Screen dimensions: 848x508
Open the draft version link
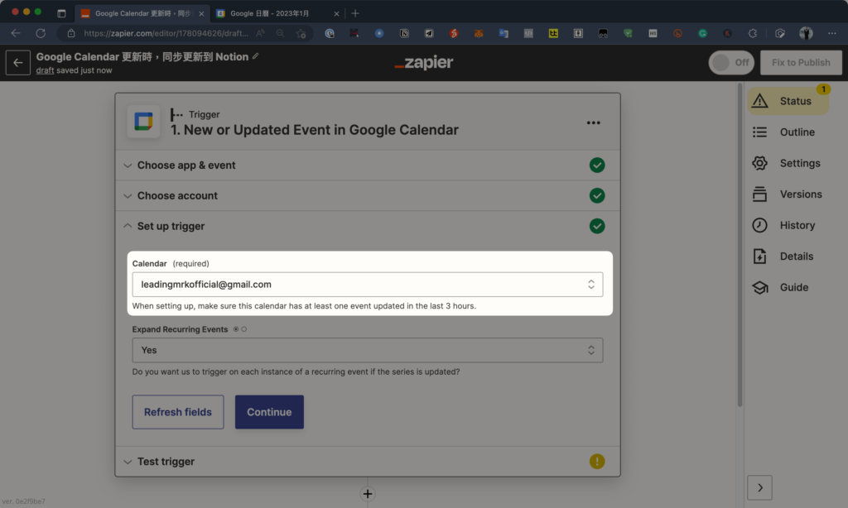pyautogui.click(x=45, y=70)
